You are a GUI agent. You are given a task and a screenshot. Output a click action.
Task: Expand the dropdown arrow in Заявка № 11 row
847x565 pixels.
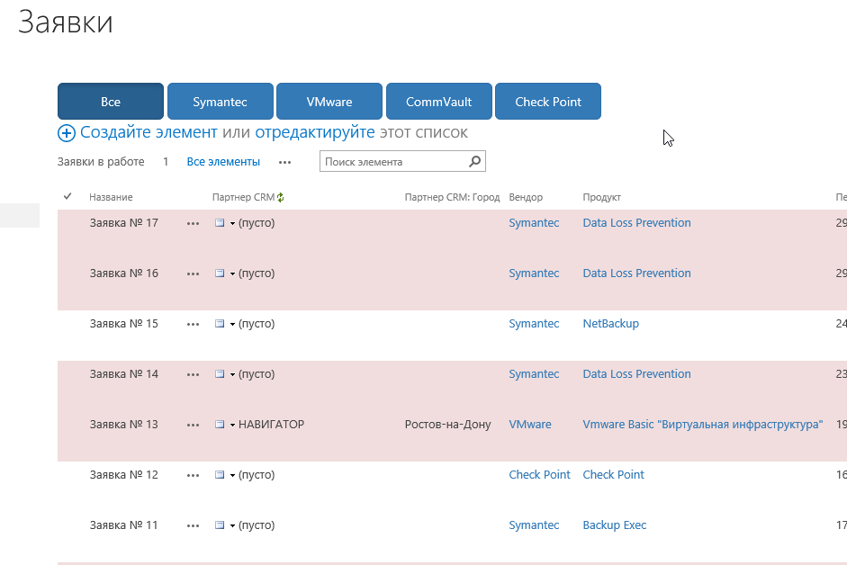[x=232, y=526]
